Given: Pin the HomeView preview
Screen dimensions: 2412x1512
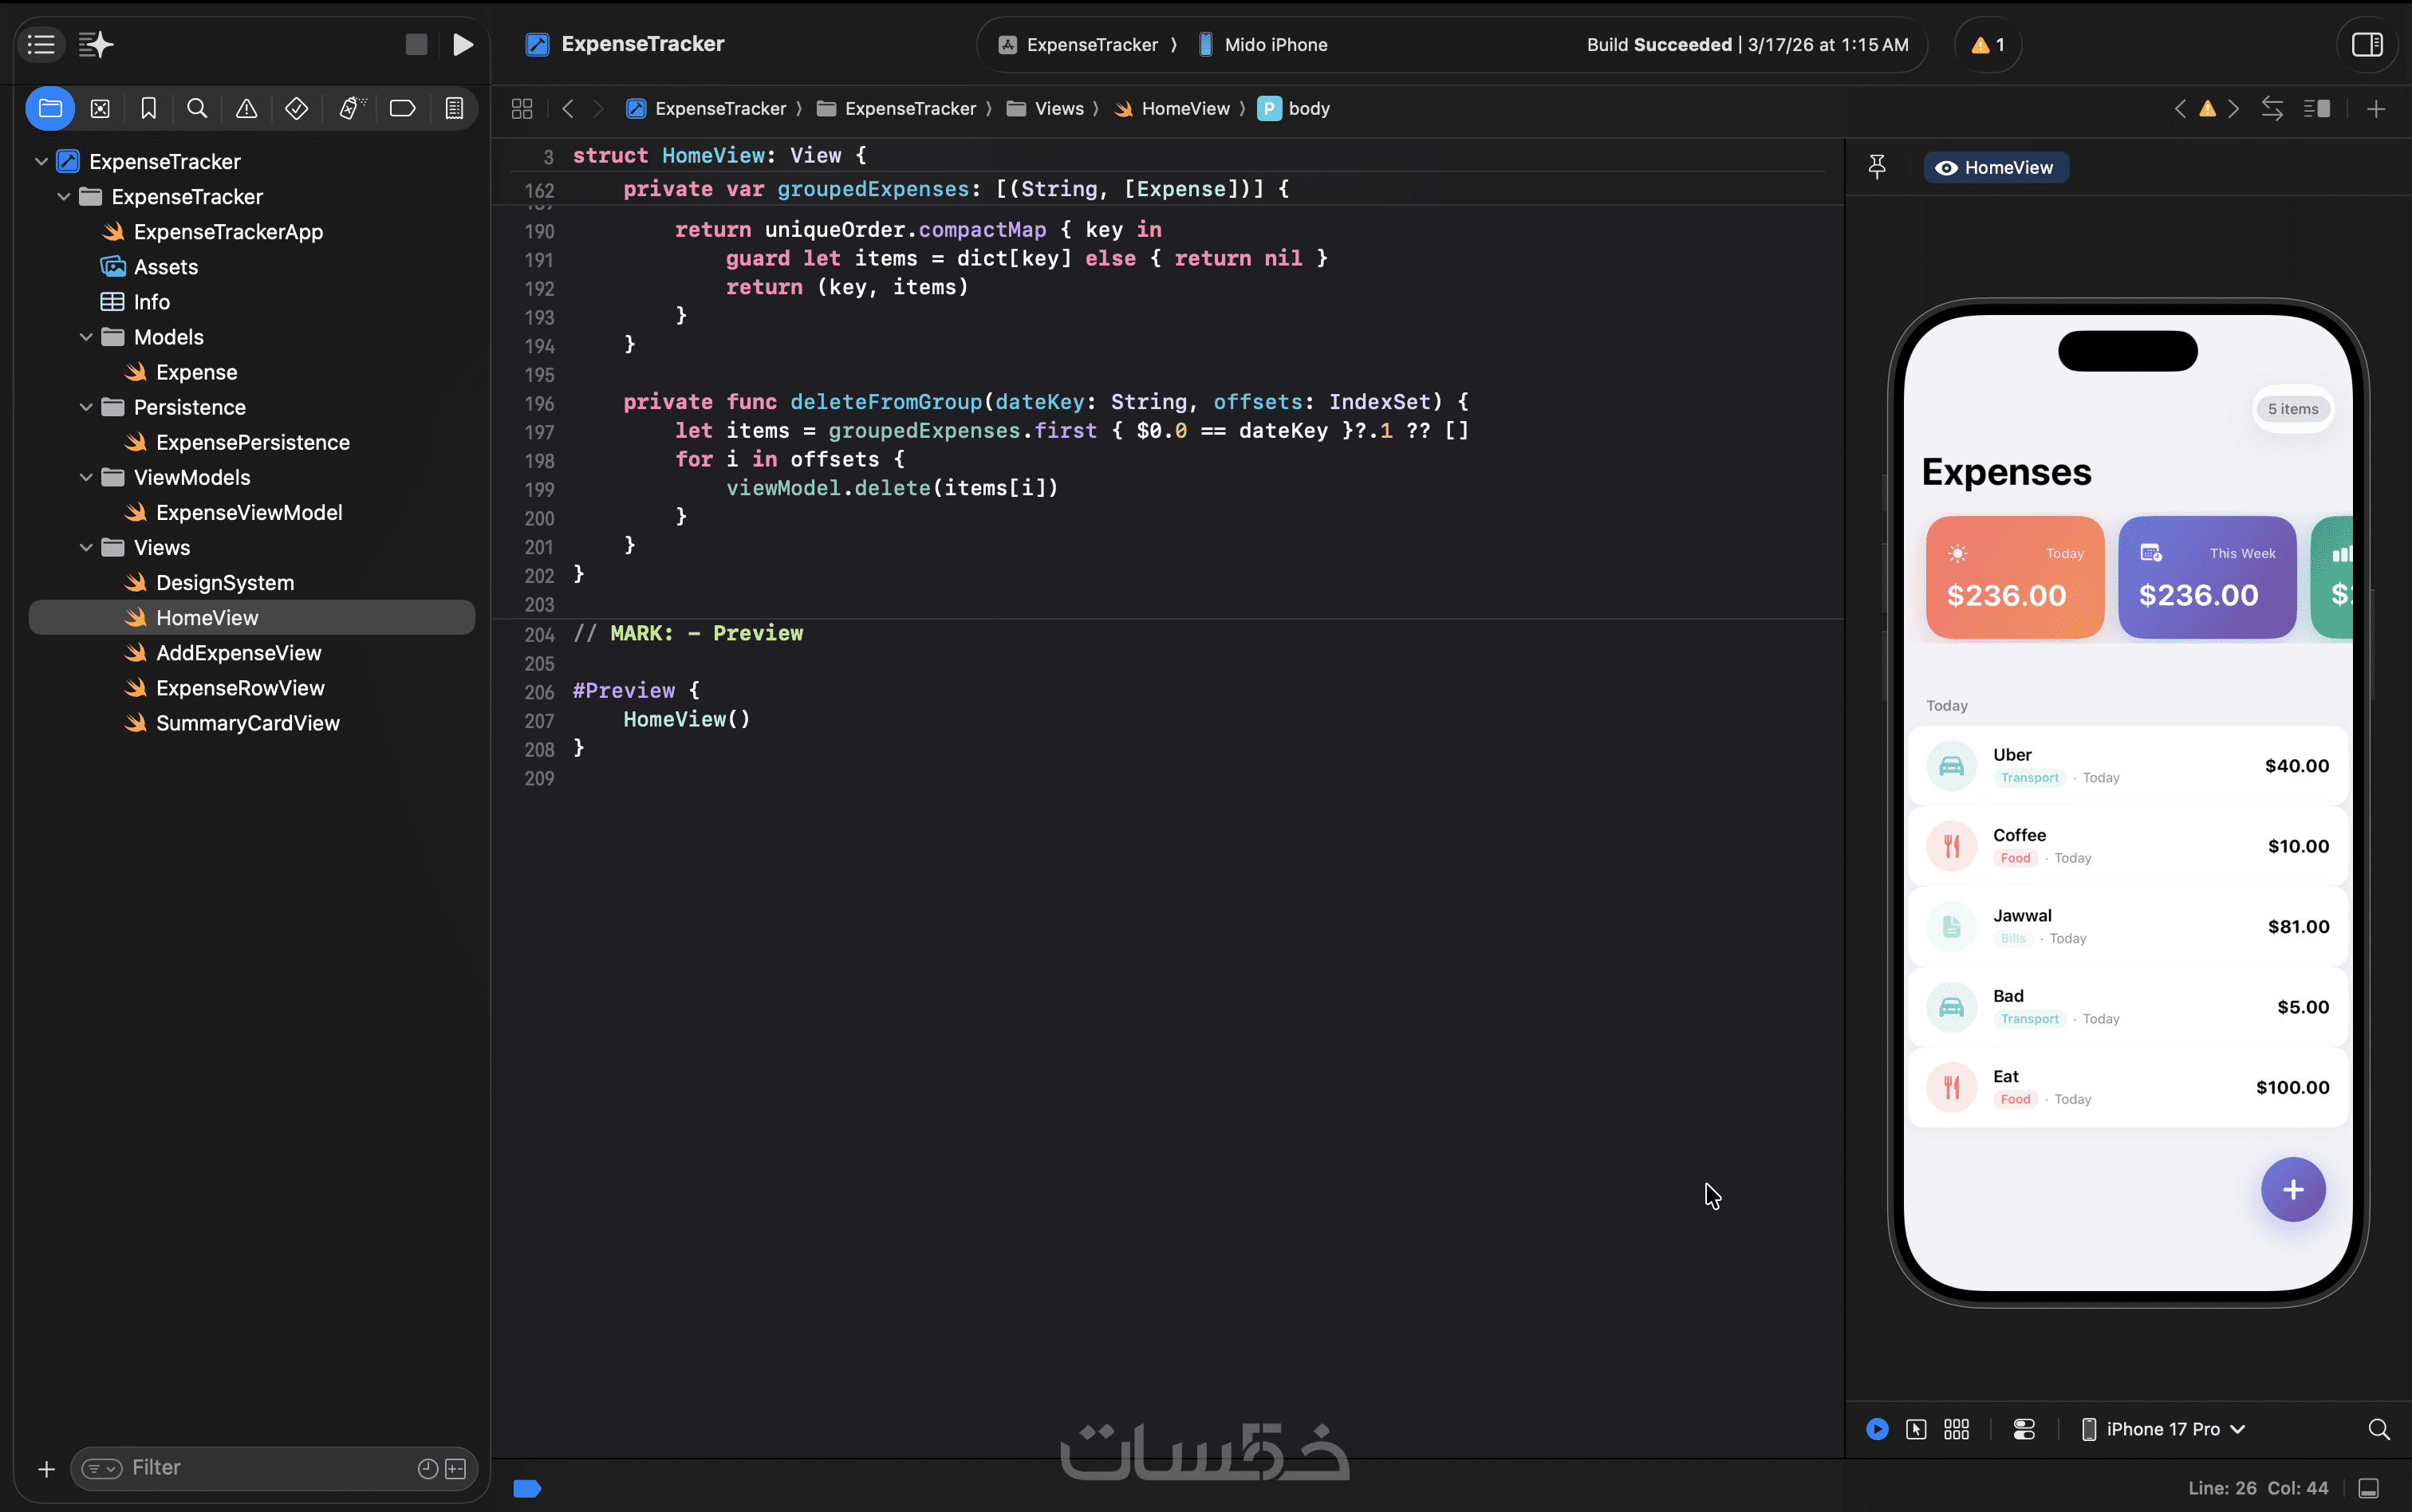Looking at the screenshot, I should (x=1877, y=167).
